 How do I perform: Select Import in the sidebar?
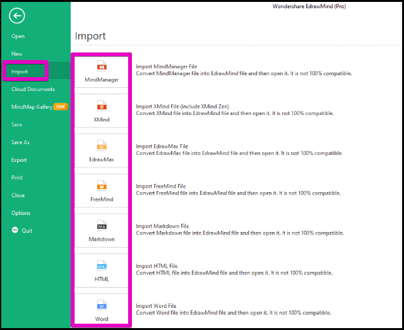tap(20, 71)
